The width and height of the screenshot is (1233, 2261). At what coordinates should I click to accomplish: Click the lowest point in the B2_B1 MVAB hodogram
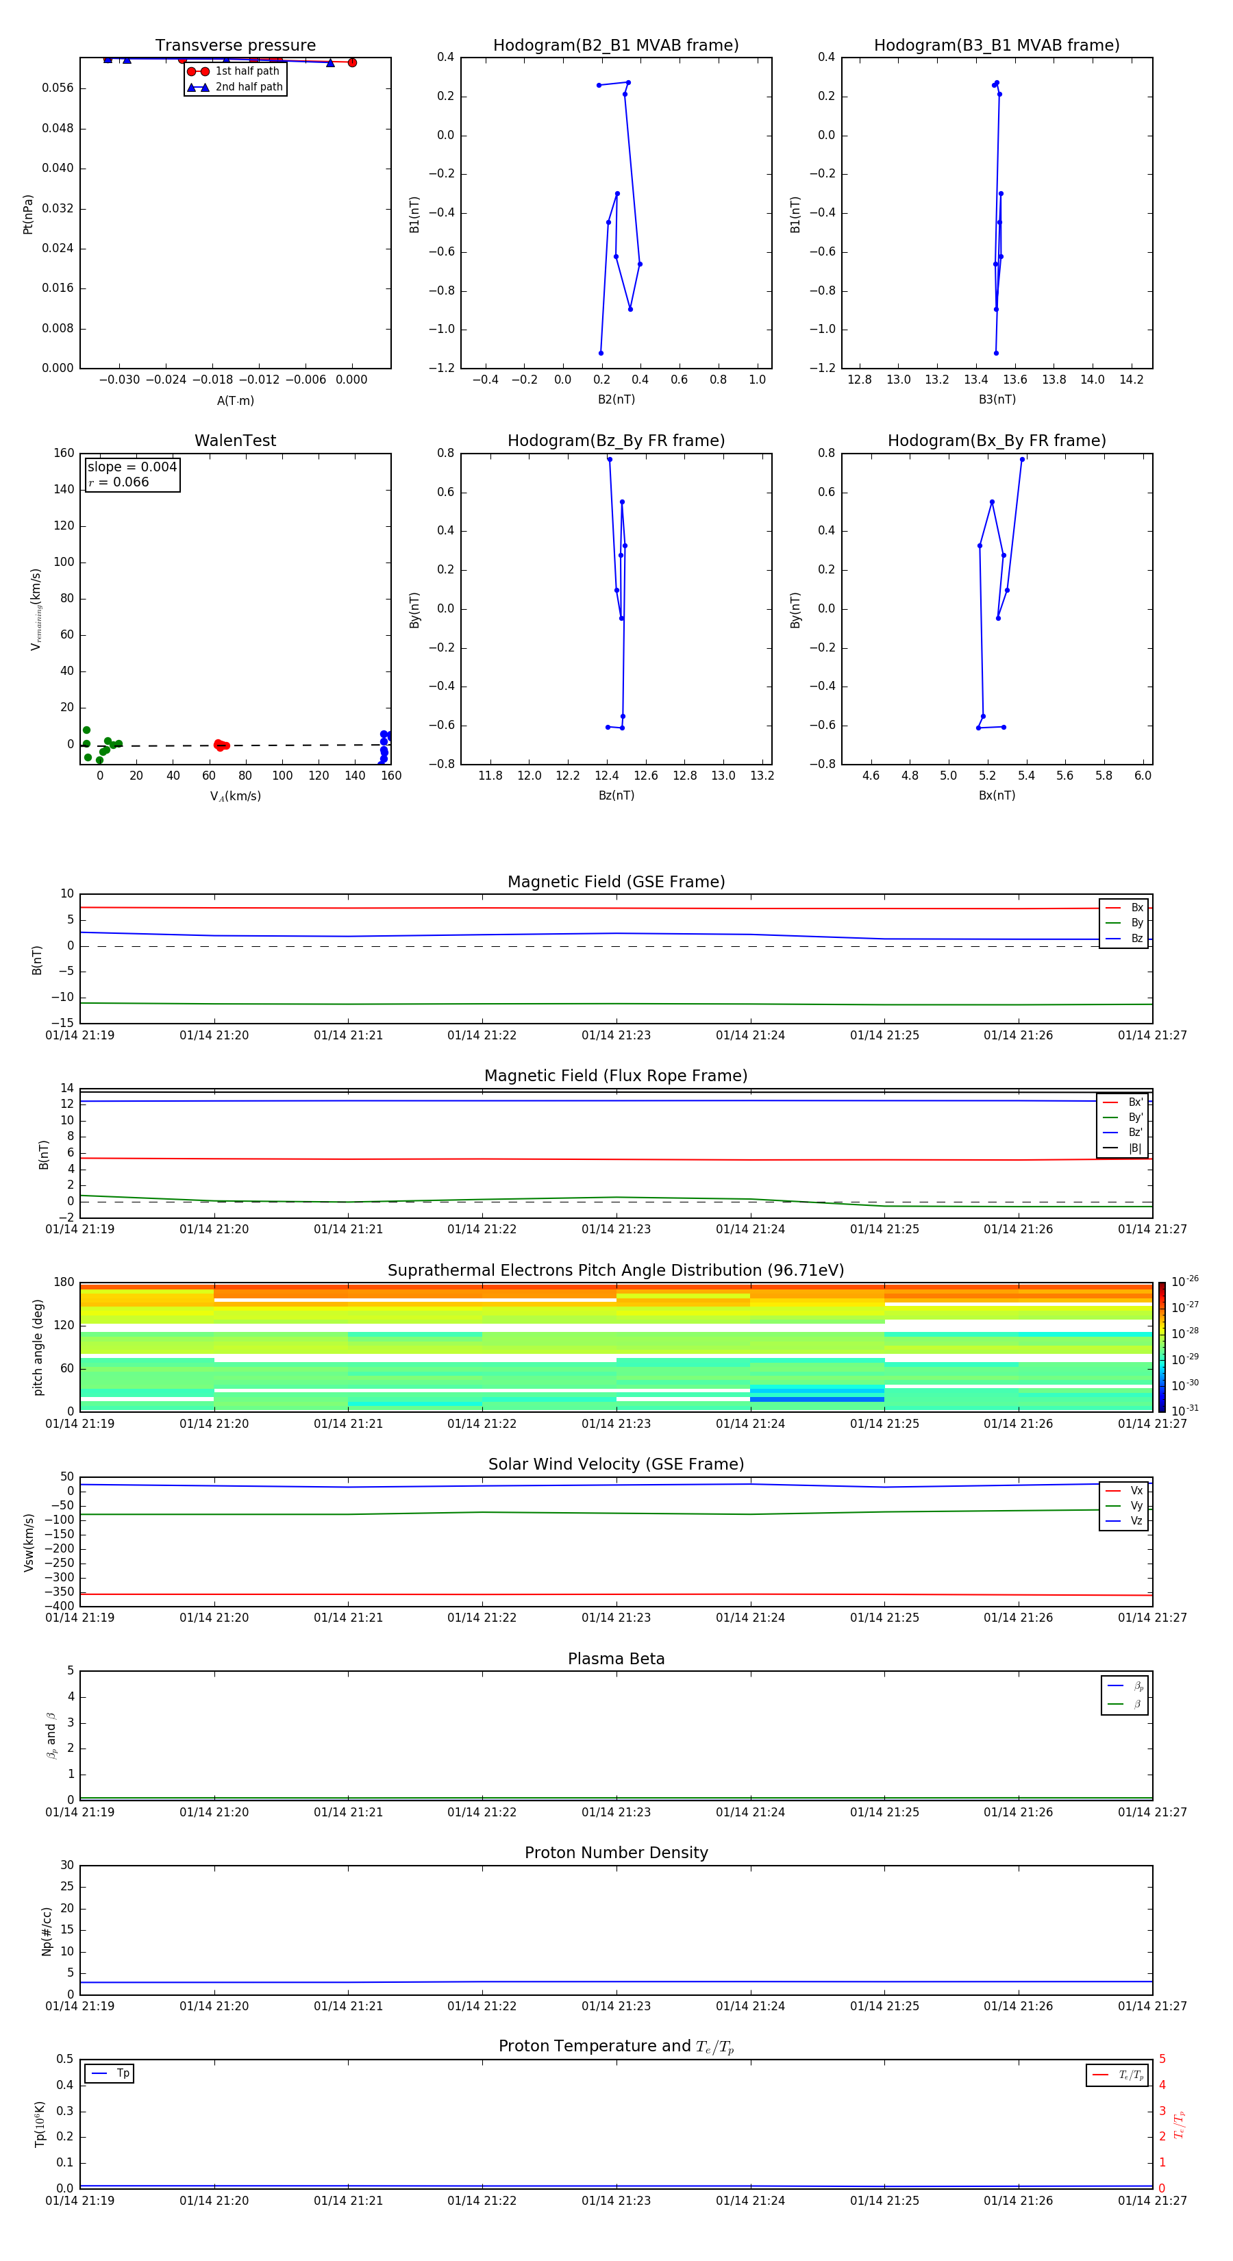coord(601,353)
